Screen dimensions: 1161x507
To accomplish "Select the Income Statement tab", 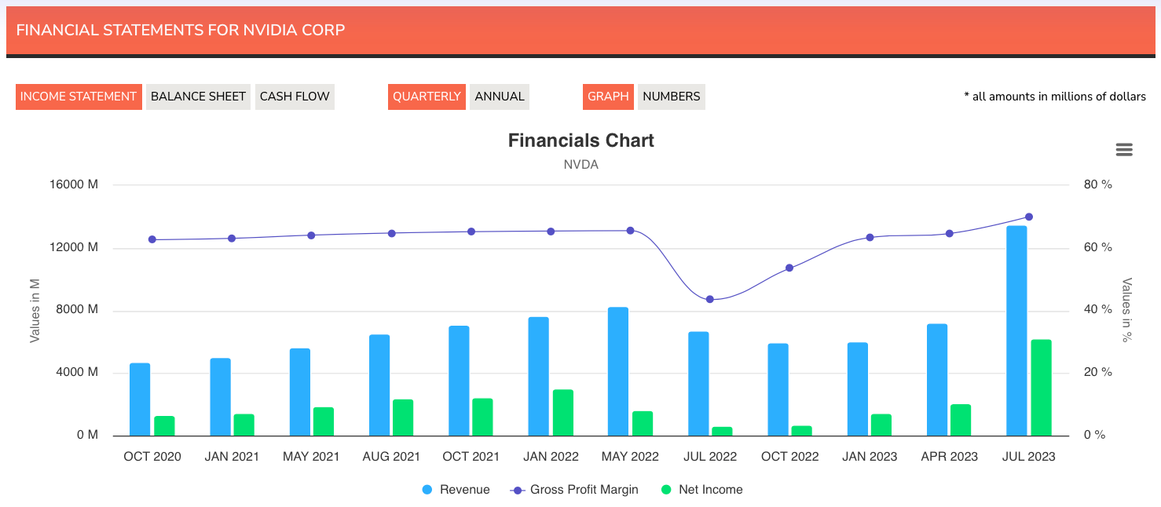I will [79, 97].
